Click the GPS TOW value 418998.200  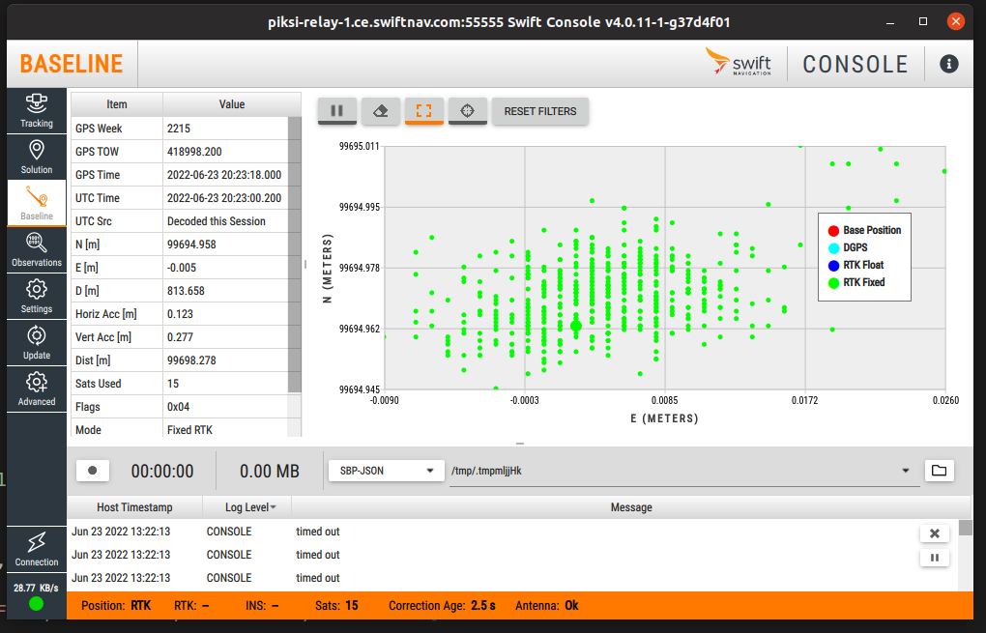[194, 152]
